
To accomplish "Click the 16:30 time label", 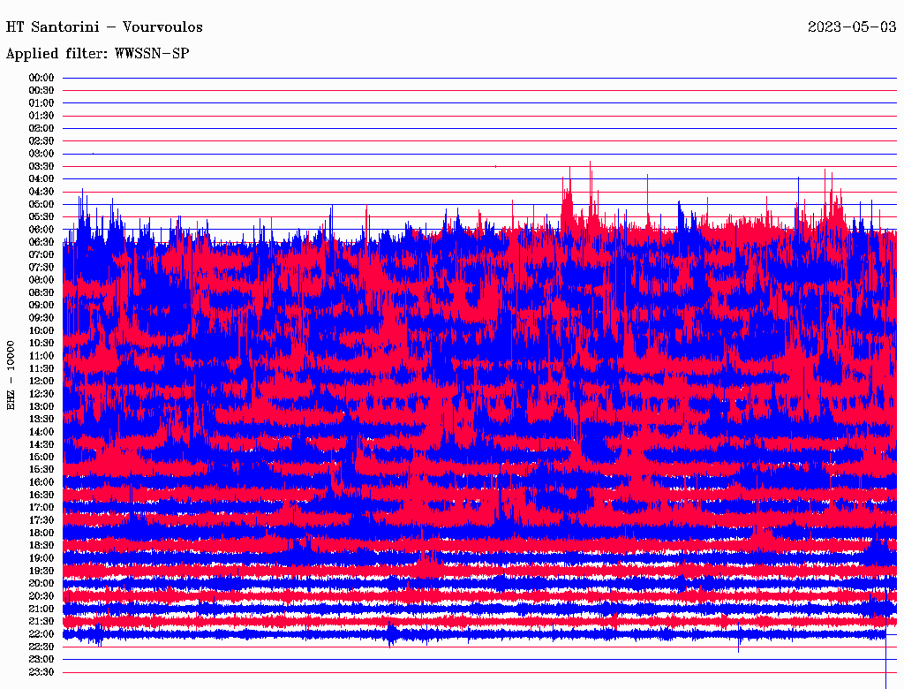I will (41, 495).
